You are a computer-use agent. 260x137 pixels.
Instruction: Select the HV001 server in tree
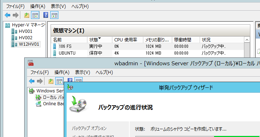click(26, 31)
